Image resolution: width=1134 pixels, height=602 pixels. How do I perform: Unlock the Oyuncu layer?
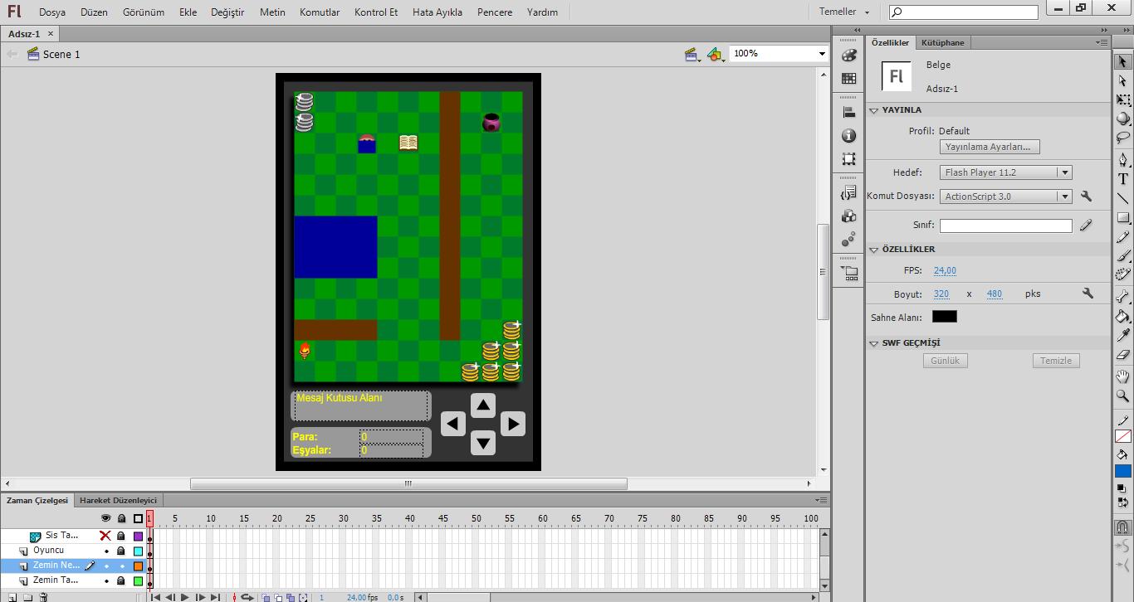(121, 551)
